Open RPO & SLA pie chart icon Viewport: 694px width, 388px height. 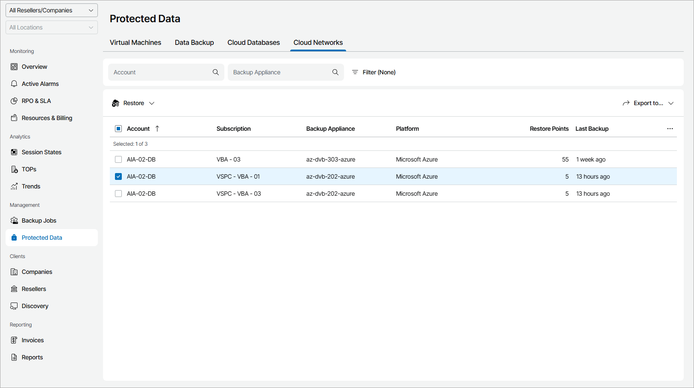14,101
